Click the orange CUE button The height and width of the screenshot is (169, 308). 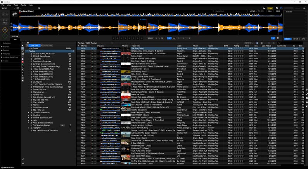point(5,30)
